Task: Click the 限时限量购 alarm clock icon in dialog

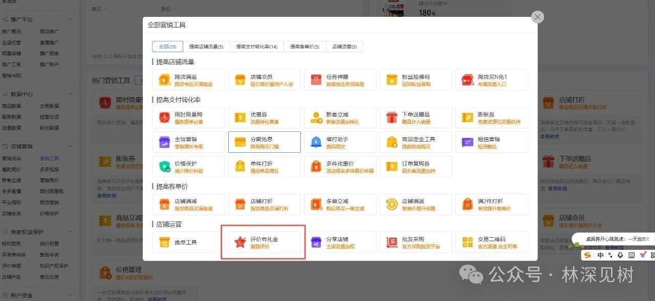Action: coord(164,118)
